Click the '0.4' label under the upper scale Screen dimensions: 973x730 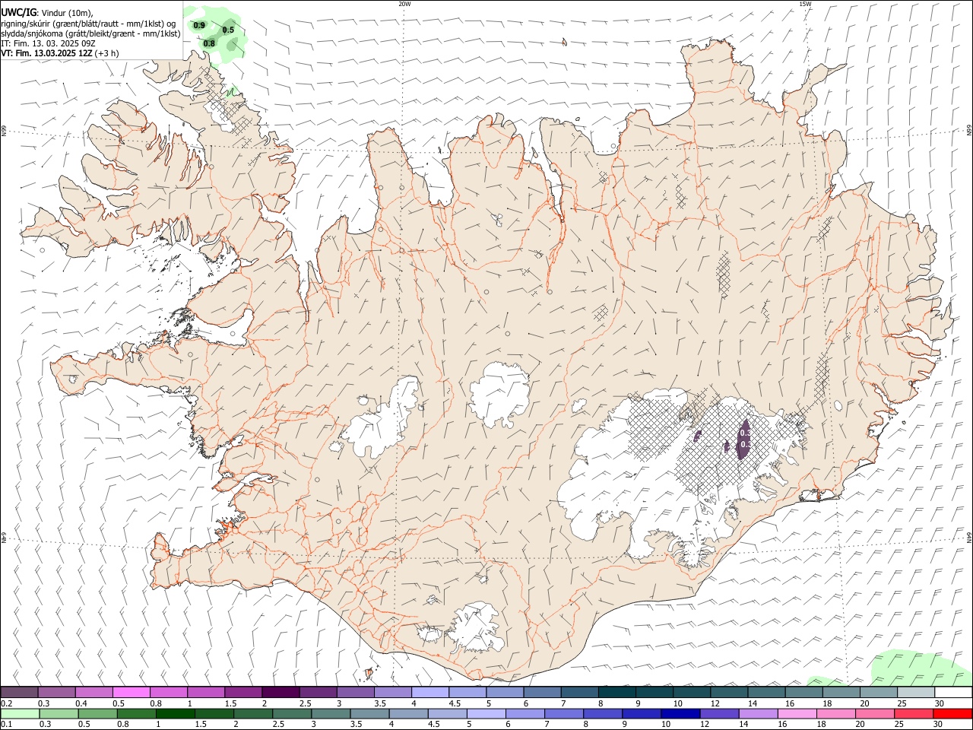pos(81,703)
